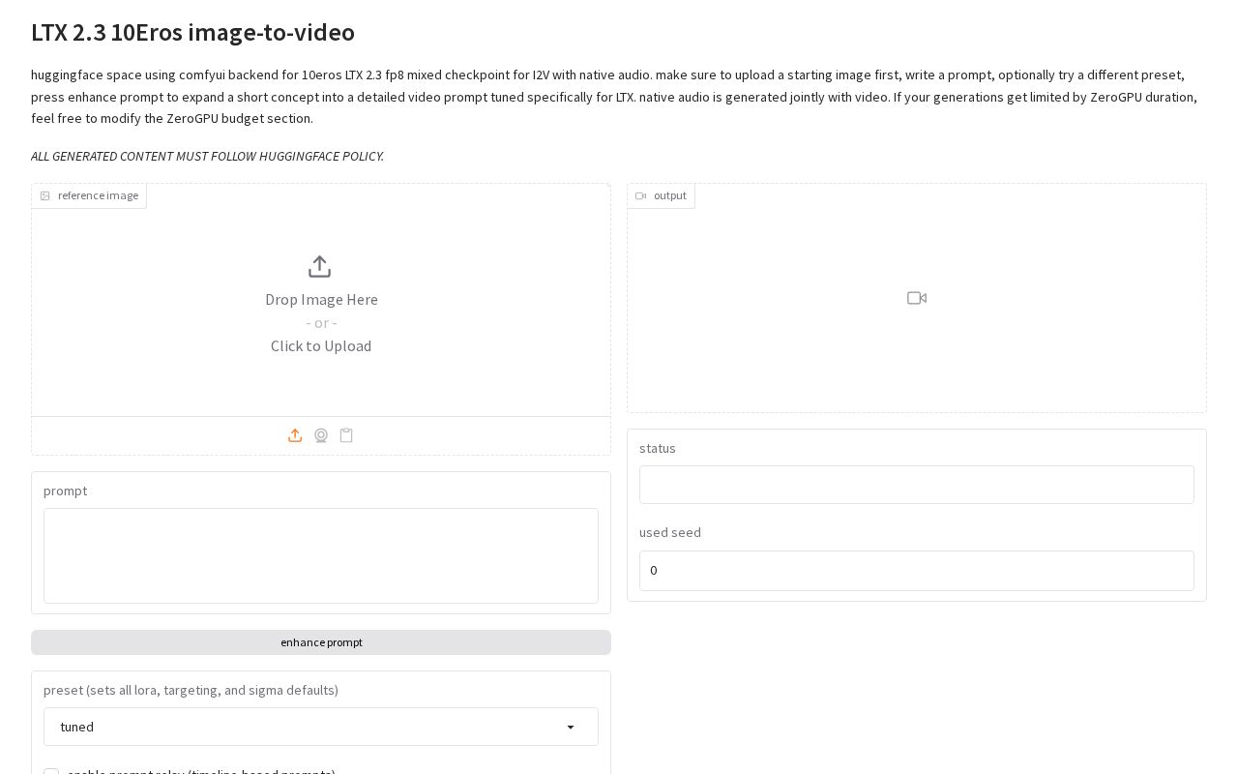Click the status text field

coord(917,485)
